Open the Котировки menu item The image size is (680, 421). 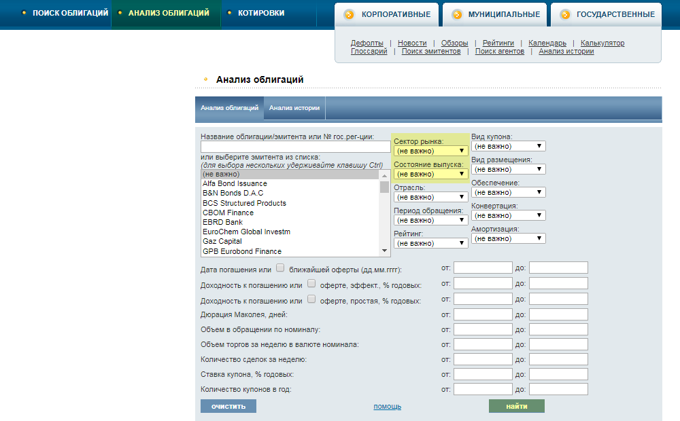261,13
